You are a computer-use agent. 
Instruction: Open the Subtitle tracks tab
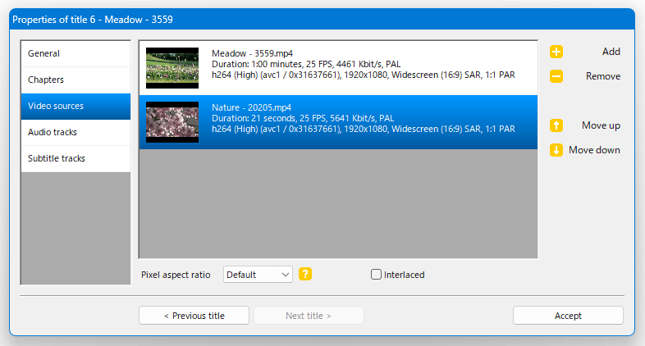click(x=75, y=158)
